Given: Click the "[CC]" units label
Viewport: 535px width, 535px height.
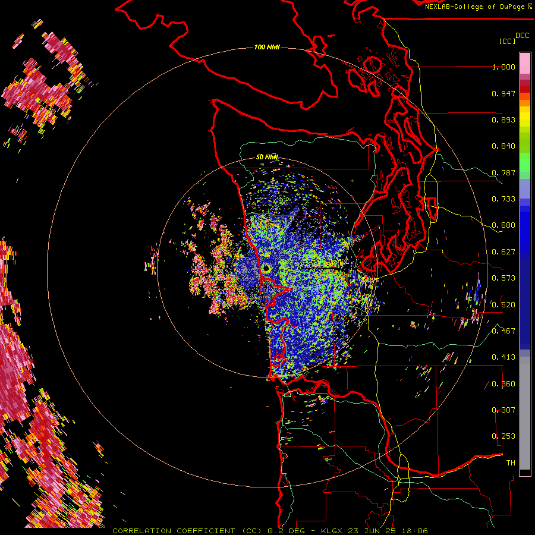Looking at the screenshot, I should coord(507,41).
